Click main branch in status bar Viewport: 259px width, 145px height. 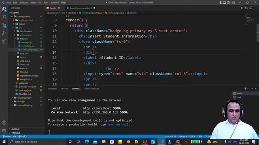(x=6, y=137)
